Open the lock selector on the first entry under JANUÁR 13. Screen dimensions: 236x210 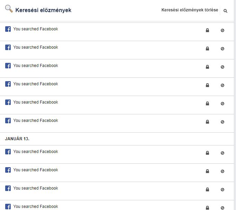[x=207, y=153]
